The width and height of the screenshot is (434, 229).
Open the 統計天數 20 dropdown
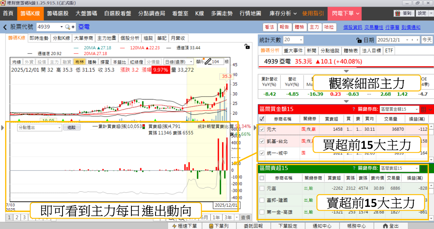coord(301,40)
